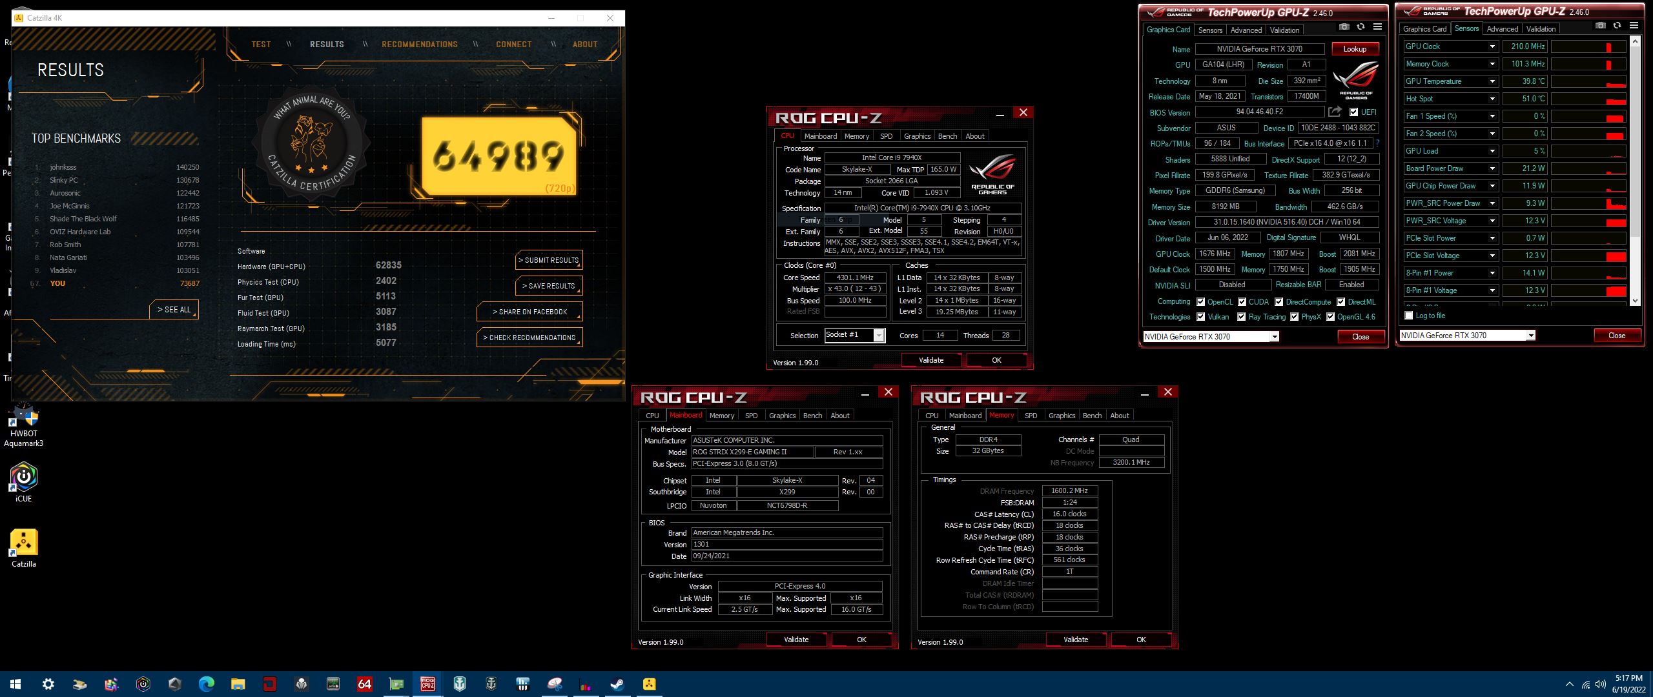Click PWR_SRC Power Draw sensor graph

(1588, 203)
